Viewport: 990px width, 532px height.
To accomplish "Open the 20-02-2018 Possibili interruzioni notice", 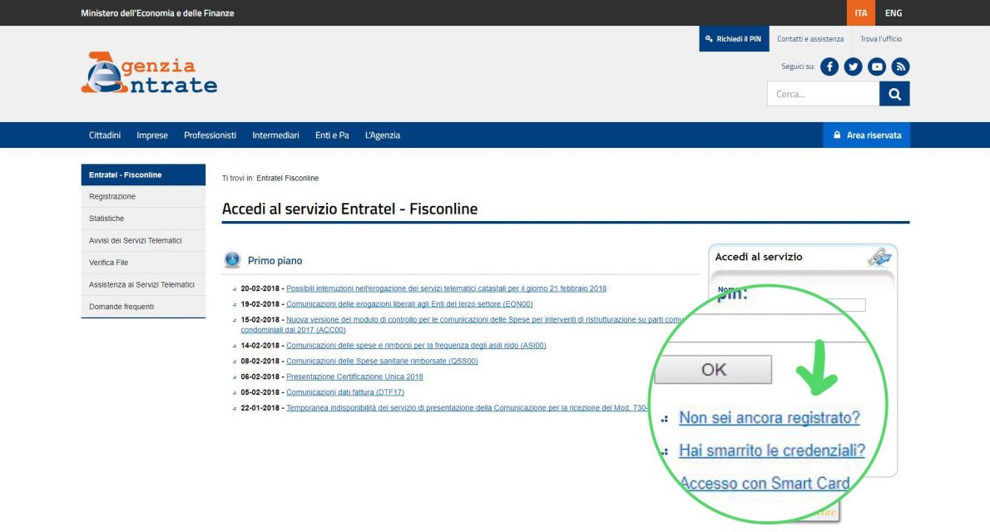I will pyautogui.click(x=447, y=288).
